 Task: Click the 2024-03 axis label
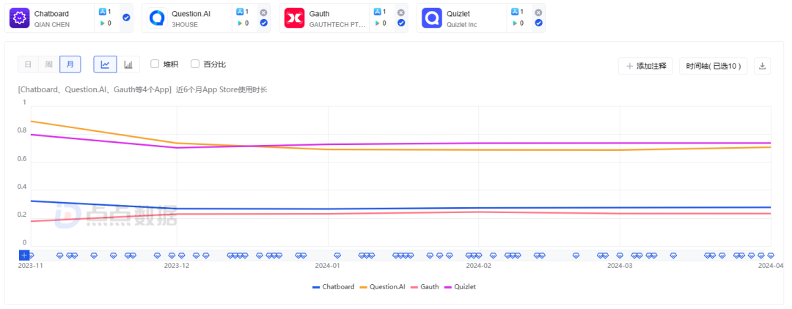coord(620,265)
